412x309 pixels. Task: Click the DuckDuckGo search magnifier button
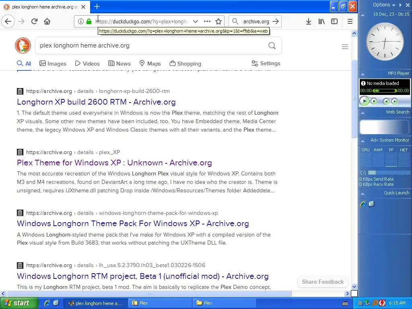point(272,46)
